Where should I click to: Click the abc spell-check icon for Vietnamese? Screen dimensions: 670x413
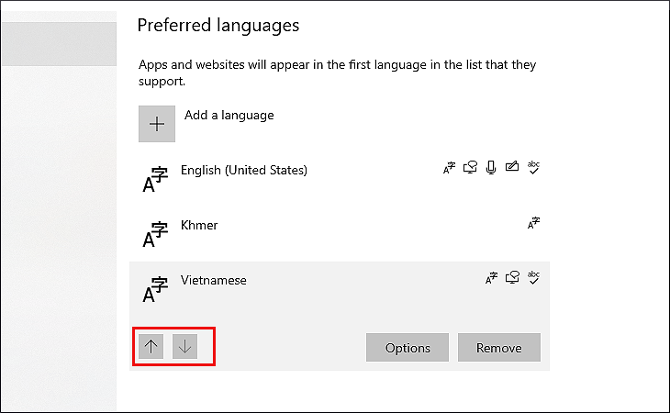point(533,277)
